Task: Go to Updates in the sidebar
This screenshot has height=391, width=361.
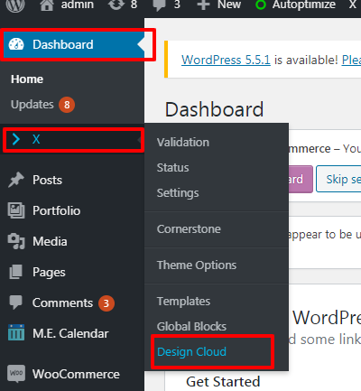Action: tap(32, 105)
